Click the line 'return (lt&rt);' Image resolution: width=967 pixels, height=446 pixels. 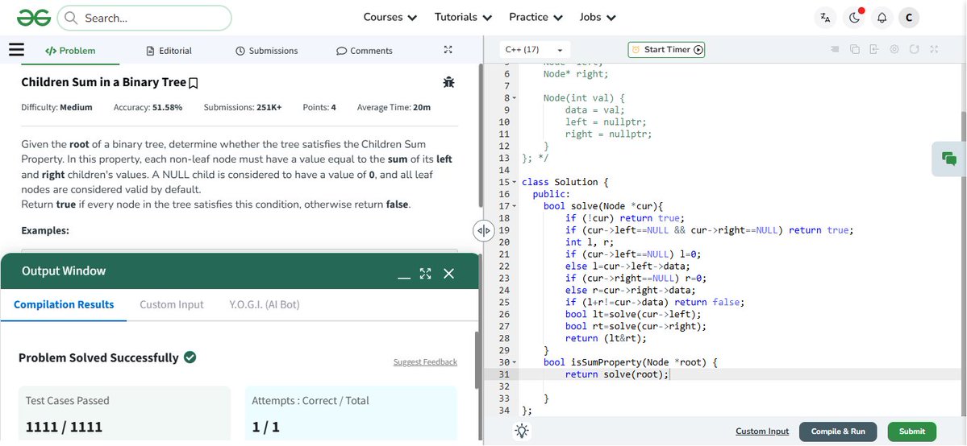605,338
